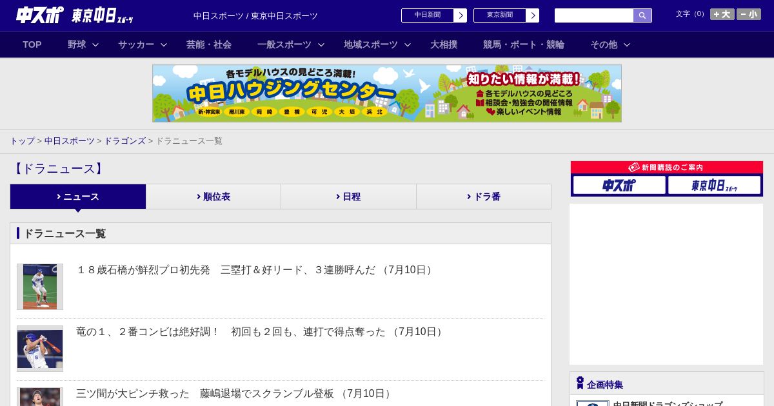Open 大相撲 section

click(444, 44)
